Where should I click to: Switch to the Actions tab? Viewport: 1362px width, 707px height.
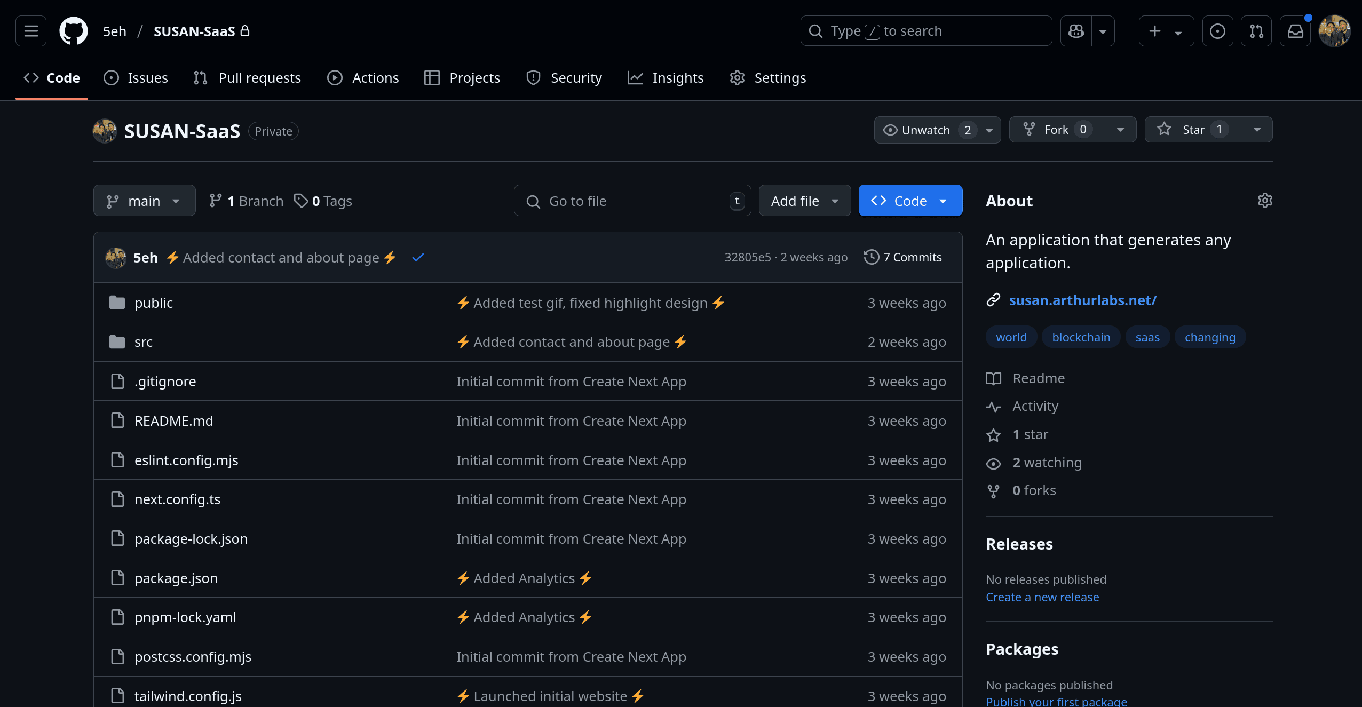tap(363, 78)
